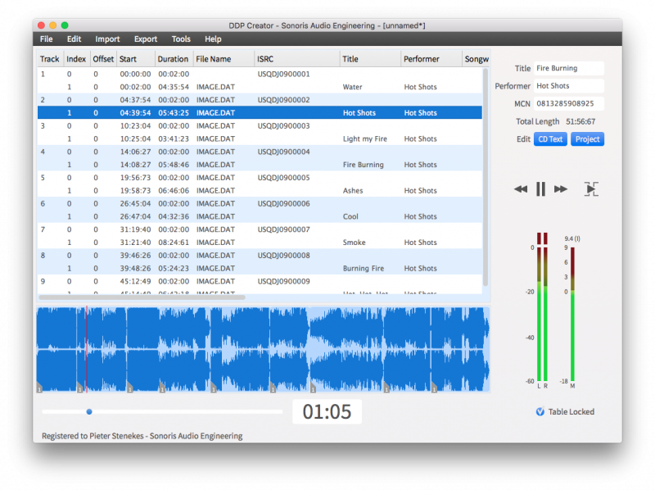Click the jump-to-selection transport icon
Viewport: 655px width, 490px height.
pos(590,188)
